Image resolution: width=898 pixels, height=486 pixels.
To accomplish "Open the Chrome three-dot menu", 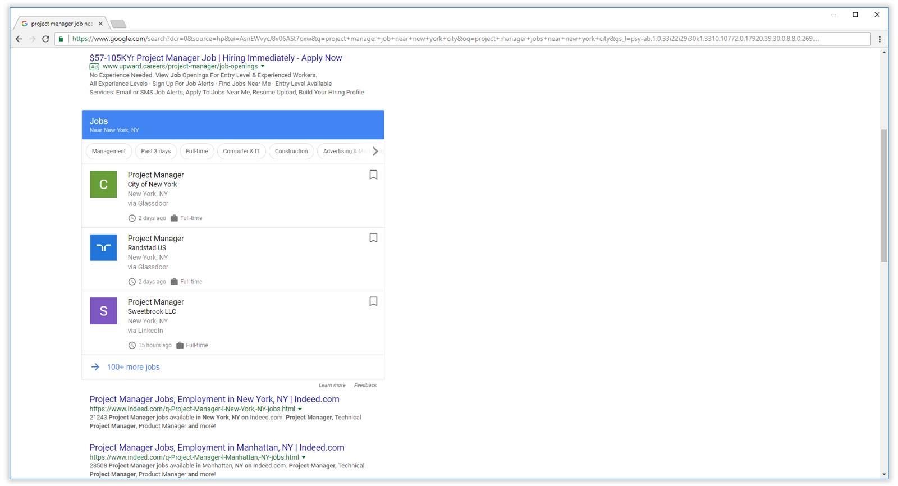I will click(879, 39).
